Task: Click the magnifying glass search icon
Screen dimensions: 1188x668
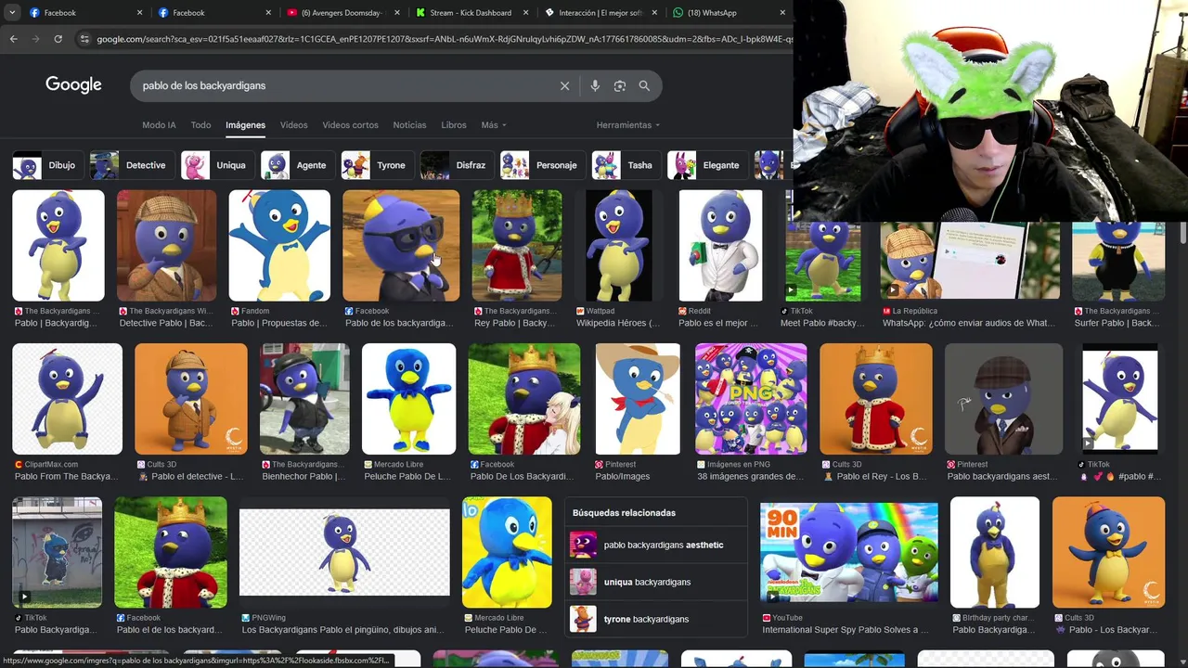Action: pos(644,85)
